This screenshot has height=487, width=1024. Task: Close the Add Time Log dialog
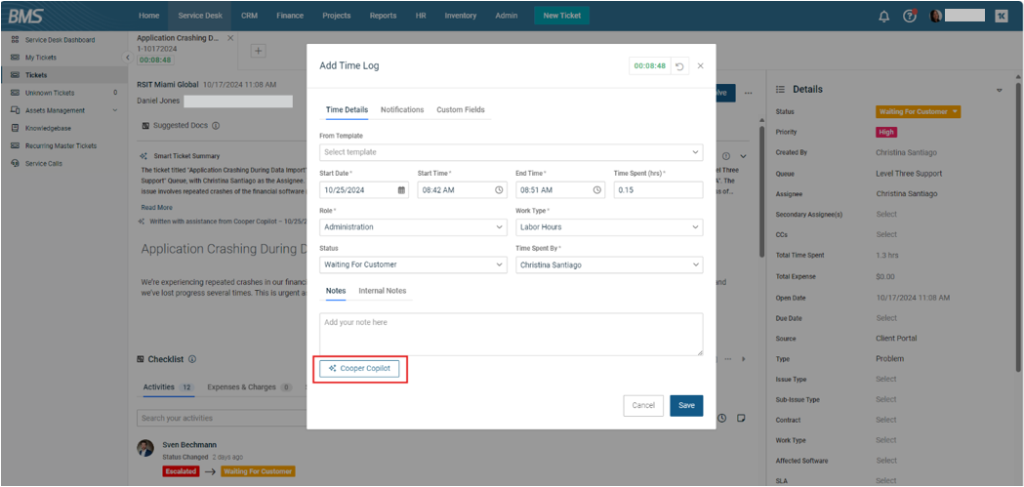click(x=700, y=66)
